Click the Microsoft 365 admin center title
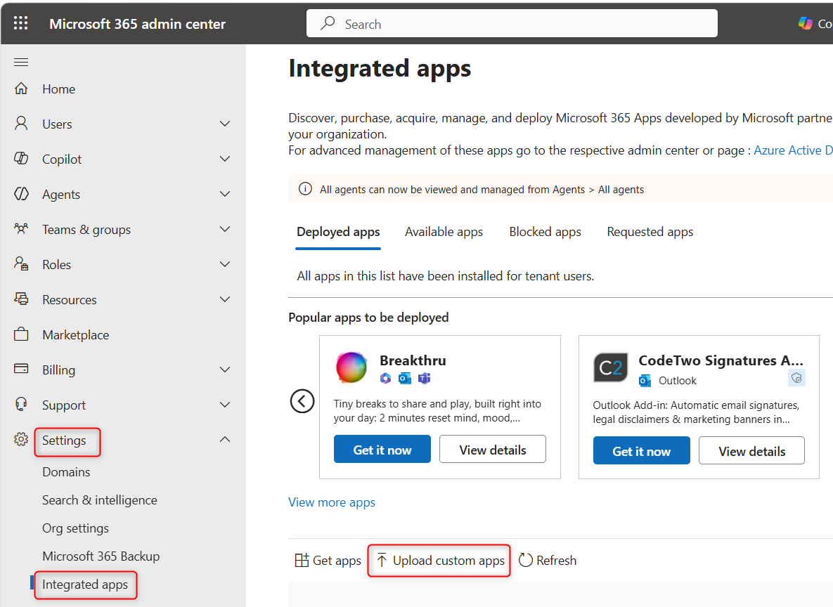 137,24
